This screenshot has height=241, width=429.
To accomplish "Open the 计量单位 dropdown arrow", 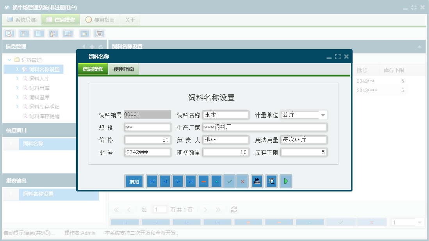I will [x=323, y=115].
